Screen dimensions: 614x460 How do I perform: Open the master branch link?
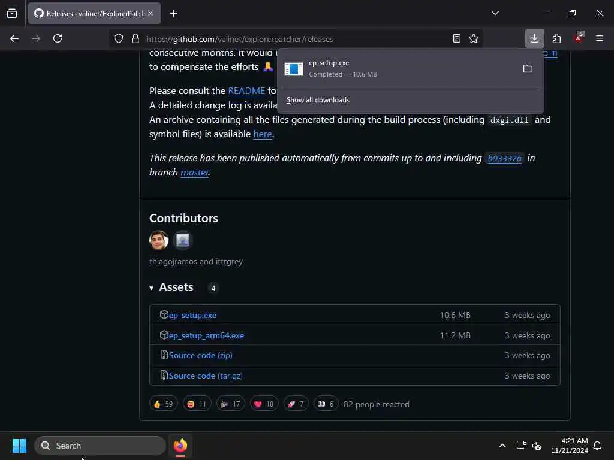click(194, 172)
